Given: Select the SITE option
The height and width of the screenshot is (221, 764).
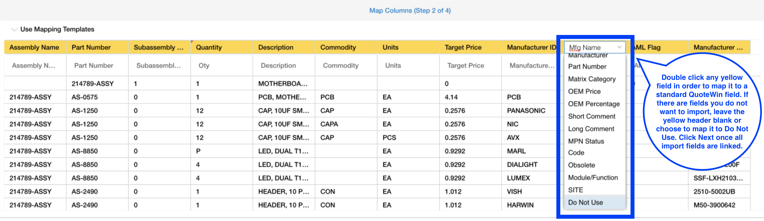Looking at the screenshot, I should click(x=575, y=190).
